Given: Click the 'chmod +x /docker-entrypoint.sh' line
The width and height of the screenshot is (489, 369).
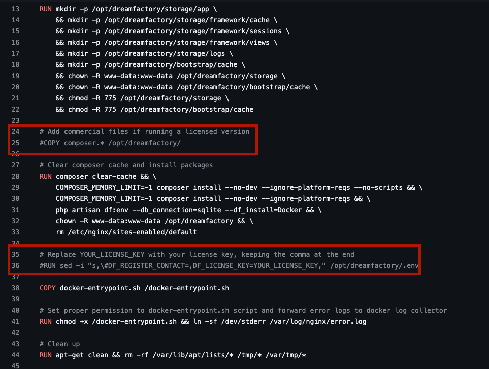Looking at the screenshot, I should tap(203, 321).
